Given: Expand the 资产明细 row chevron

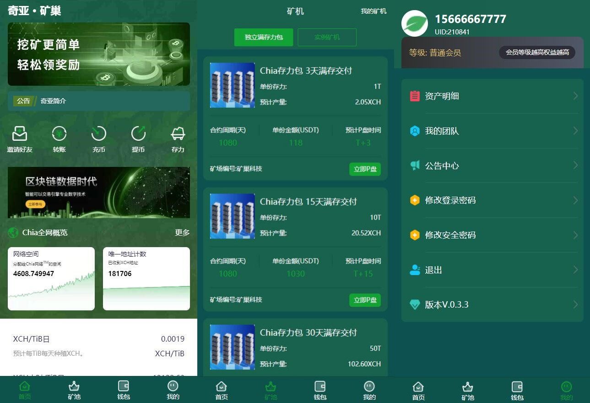Looking at the screenshot, I should (575, 96).
